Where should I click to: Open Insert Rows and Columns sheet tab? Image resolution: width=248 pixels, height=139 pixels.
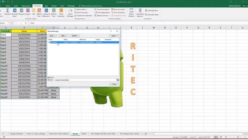point(59,134)
